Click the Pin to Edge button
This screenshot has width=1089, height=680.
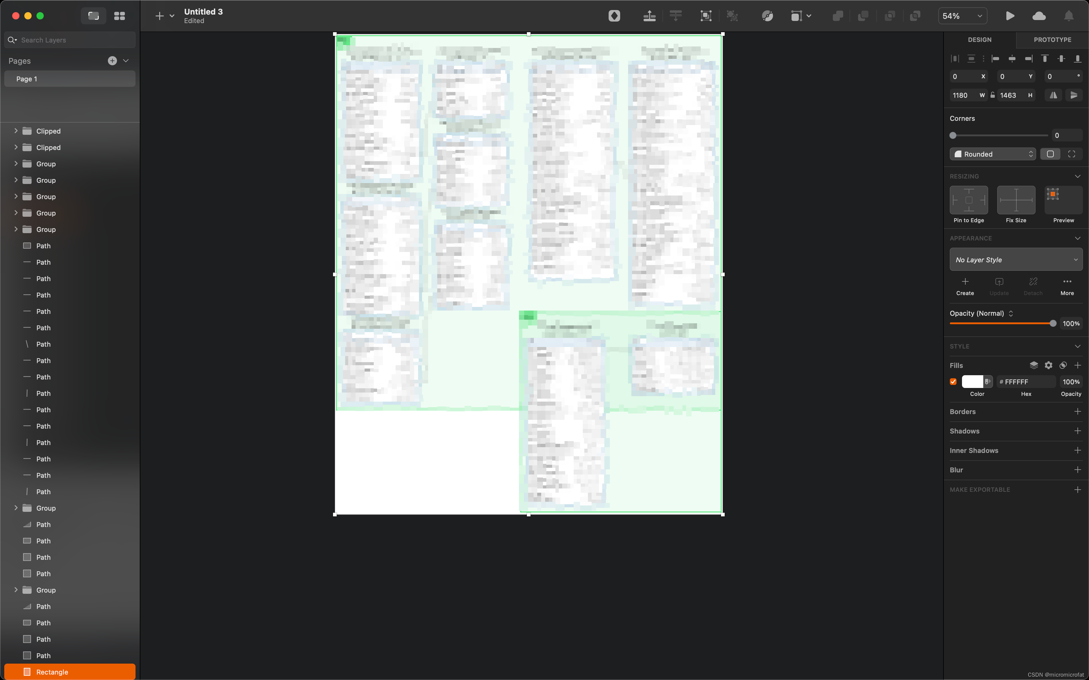pos(968,200)
